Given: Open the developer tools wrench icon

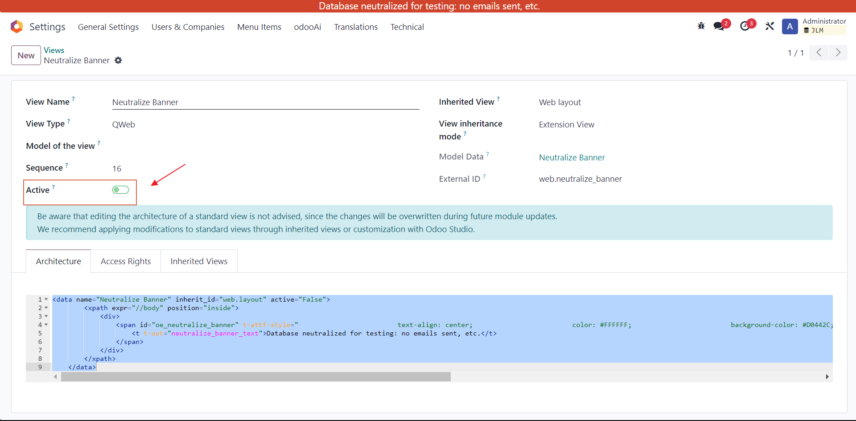Looking at the screenshot, I should tap(770, 26).
